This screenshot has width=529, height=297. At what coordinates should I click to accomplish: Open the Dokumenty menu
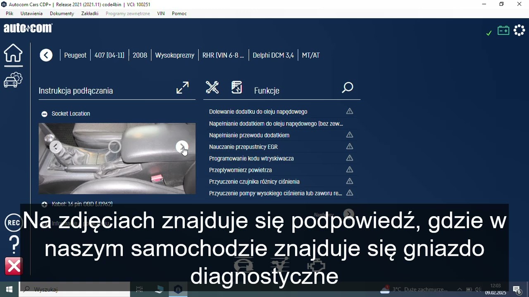pyautogui.click(x=62, y=14)
